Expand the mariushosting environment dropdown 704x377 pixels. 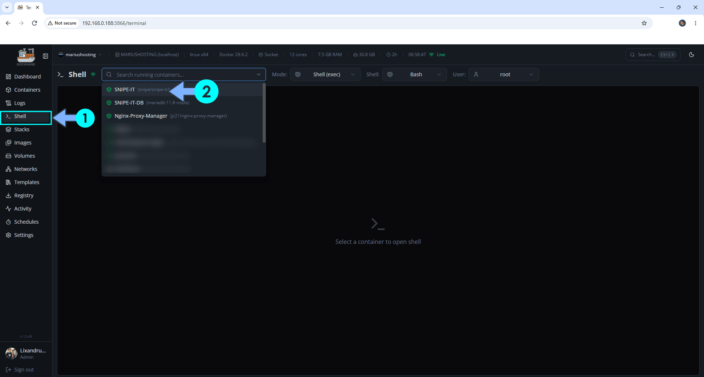80,55
